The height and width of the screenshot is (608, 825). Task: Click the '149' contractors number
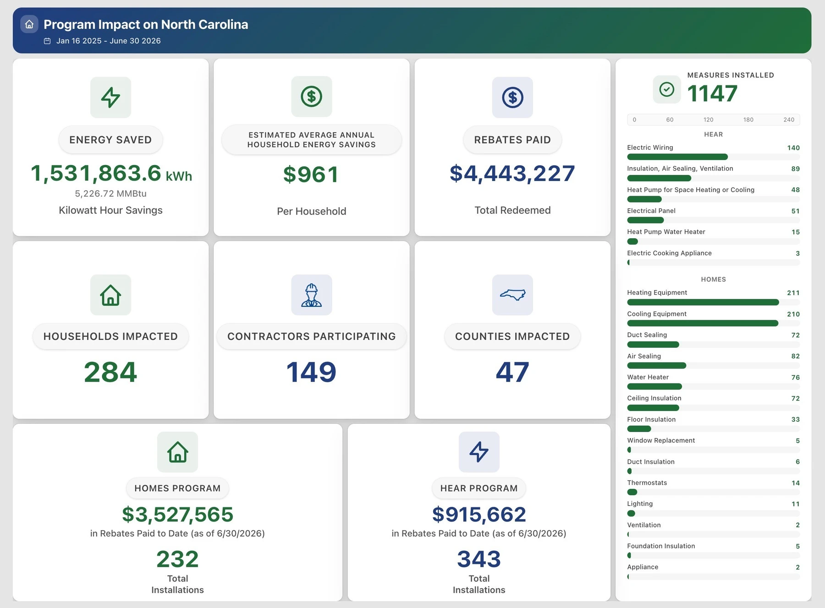point(312,372)
